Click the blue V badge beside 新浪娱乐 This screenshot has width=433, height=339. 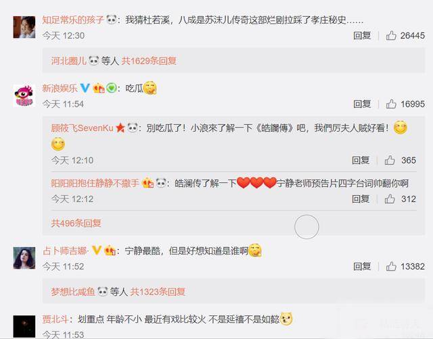(85, 88)
